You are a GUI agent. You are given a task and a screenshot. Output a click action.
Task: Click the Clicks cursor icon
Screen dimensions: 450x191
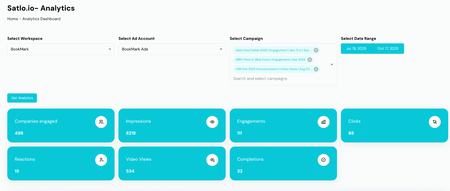(435, 122)
